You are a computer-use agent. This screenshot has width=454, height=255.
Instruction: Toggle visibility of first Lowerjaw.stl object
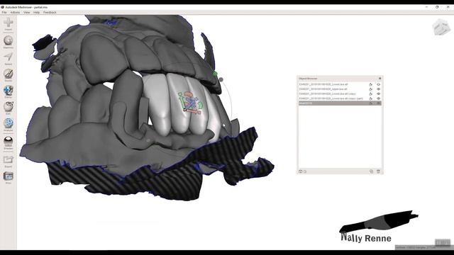[x=378, y=84]
